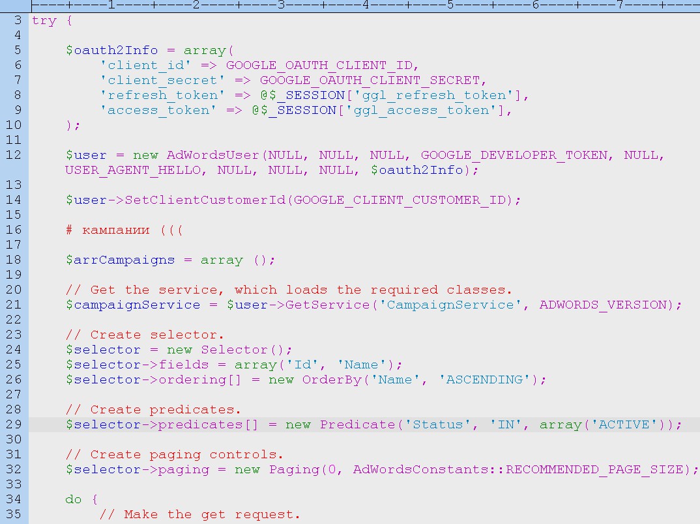700x524 pixels.
Task: Click '// Create selector.' comment
Action: coord(145,335)
